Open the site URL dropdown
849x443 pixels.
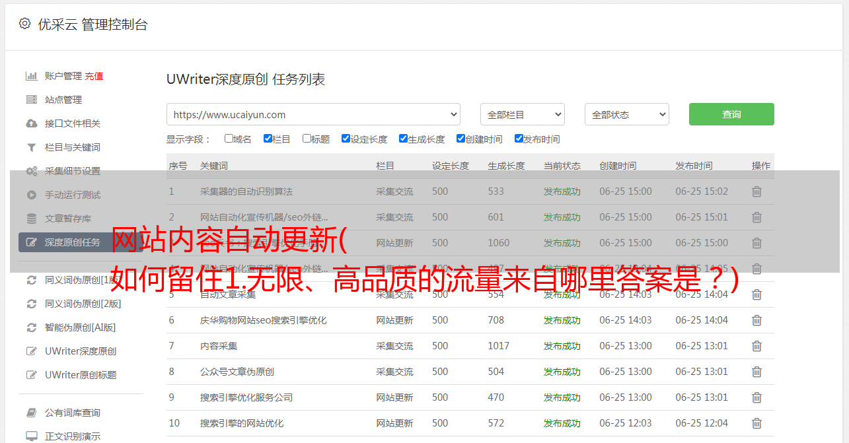click(313, 114)
